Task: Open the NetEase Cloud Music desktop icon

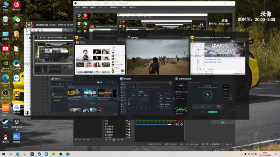Action: point(16,5)
